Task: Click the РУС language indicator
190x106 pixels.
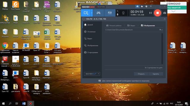Action: [x=172, y=103]
